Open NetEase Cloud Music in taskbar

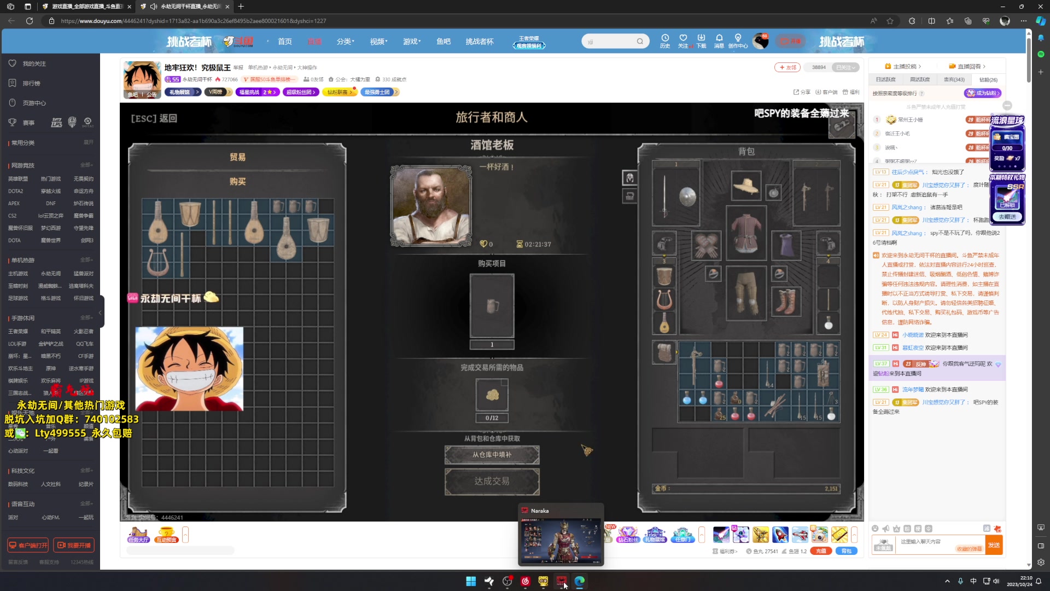click(x=525, y=581)
